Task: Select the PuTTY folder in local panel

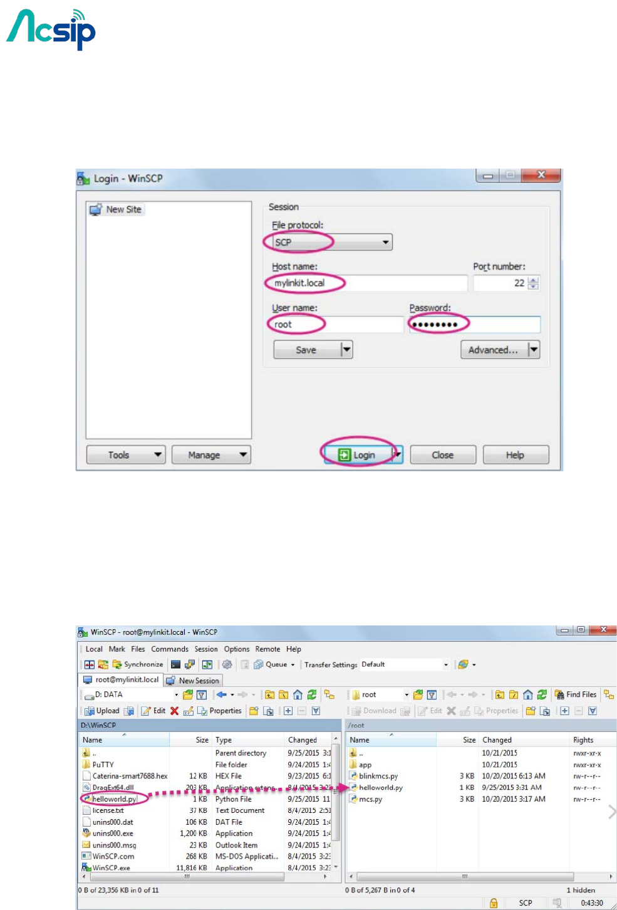Action: pos(103,765)
